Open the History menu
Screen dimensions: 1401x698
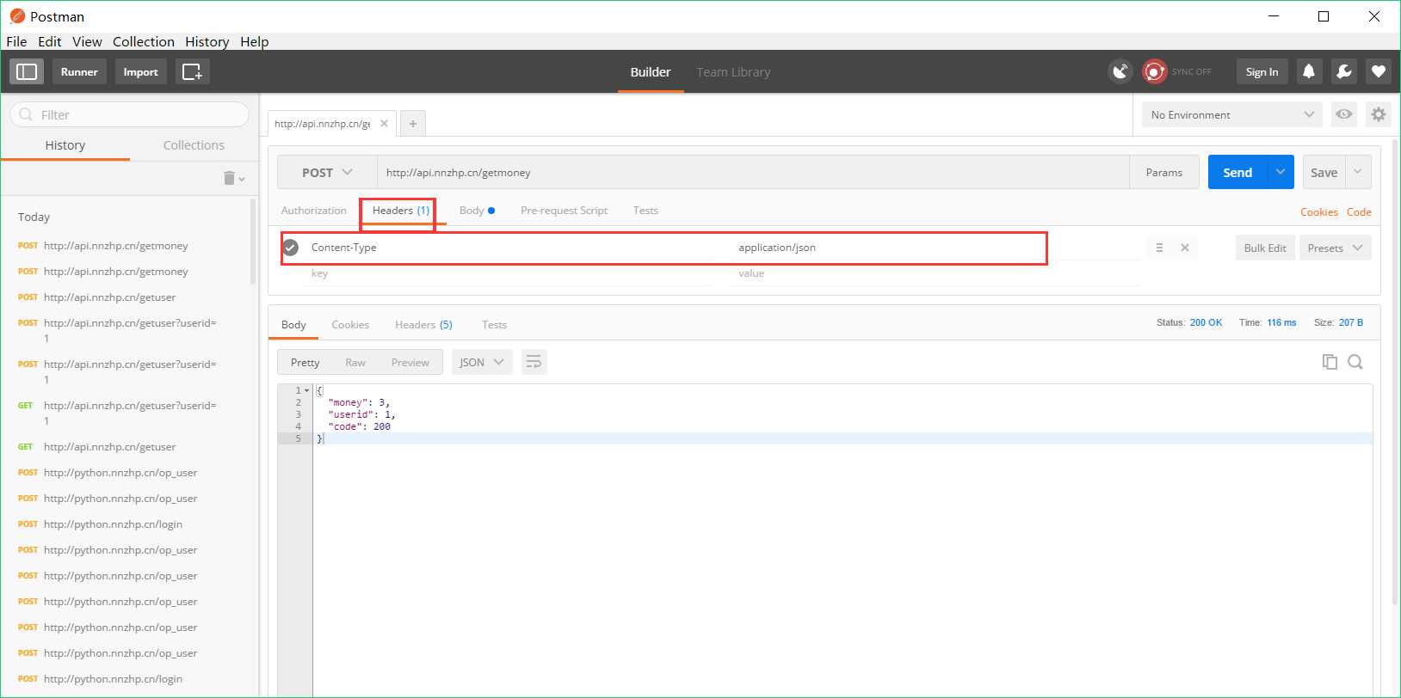207,41
